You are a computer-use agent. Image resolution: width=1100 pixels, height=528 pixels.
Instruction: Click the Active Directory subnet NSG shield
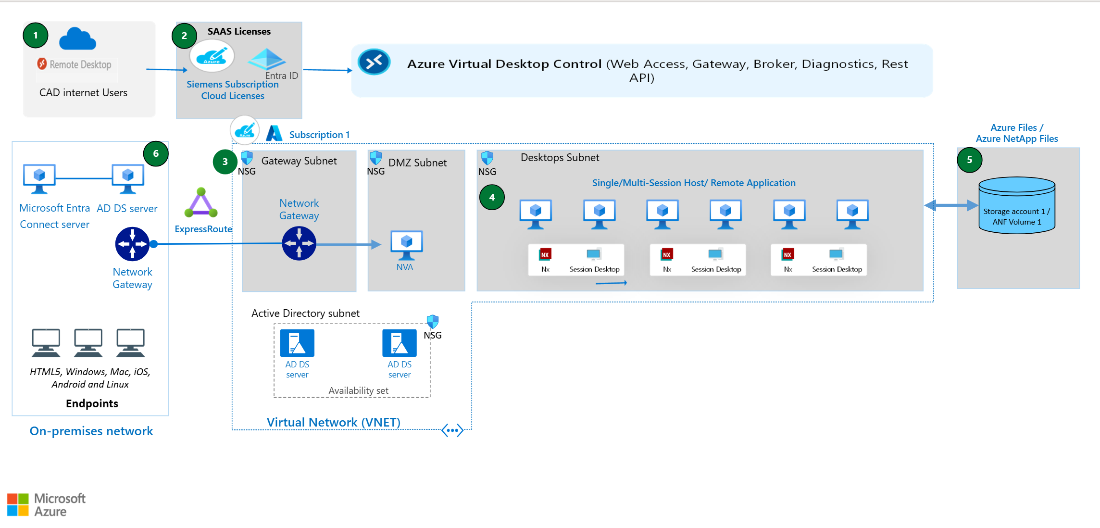pos(433,321)
